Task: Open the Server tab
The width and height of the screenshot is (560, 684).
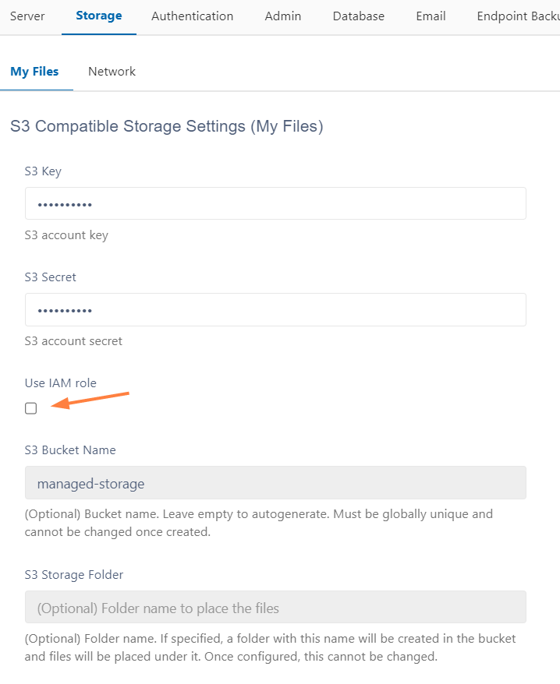Action: [x=27, y=16]
